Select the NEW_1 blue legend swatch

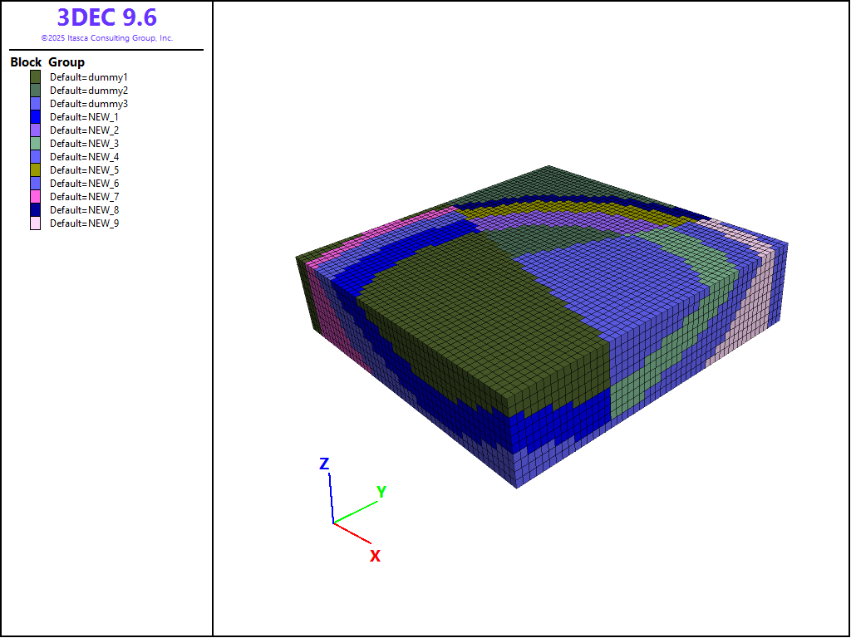point(35,117)
